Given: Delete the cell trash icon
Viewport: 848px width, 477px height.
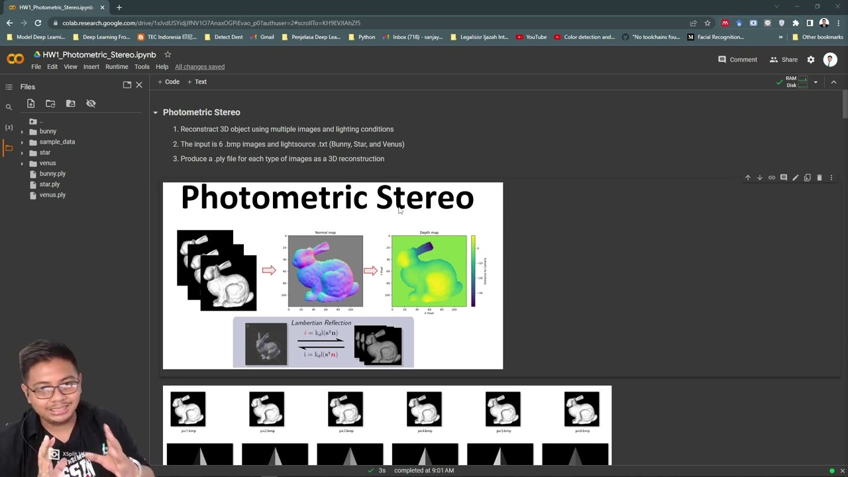Looking at the screenshot, I should [x=820, y=178].
